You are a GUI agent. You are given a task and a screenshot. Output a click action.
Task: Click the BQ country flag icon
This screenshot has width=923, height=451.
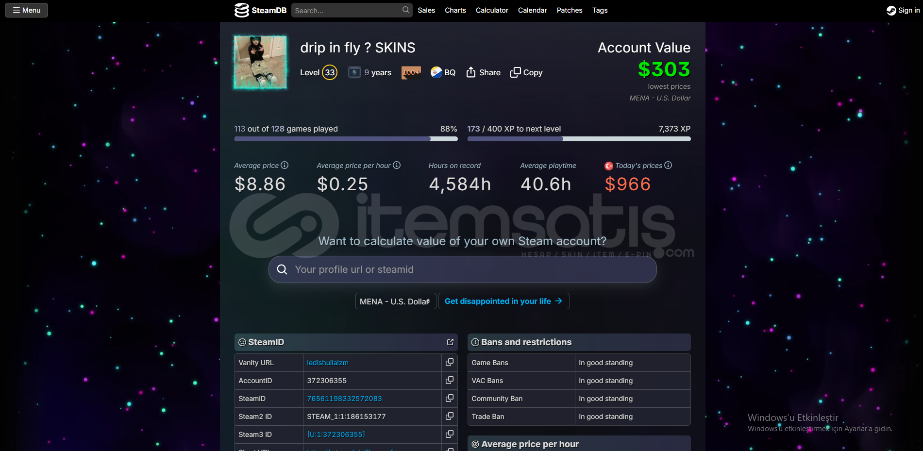(x=436, y=72)
